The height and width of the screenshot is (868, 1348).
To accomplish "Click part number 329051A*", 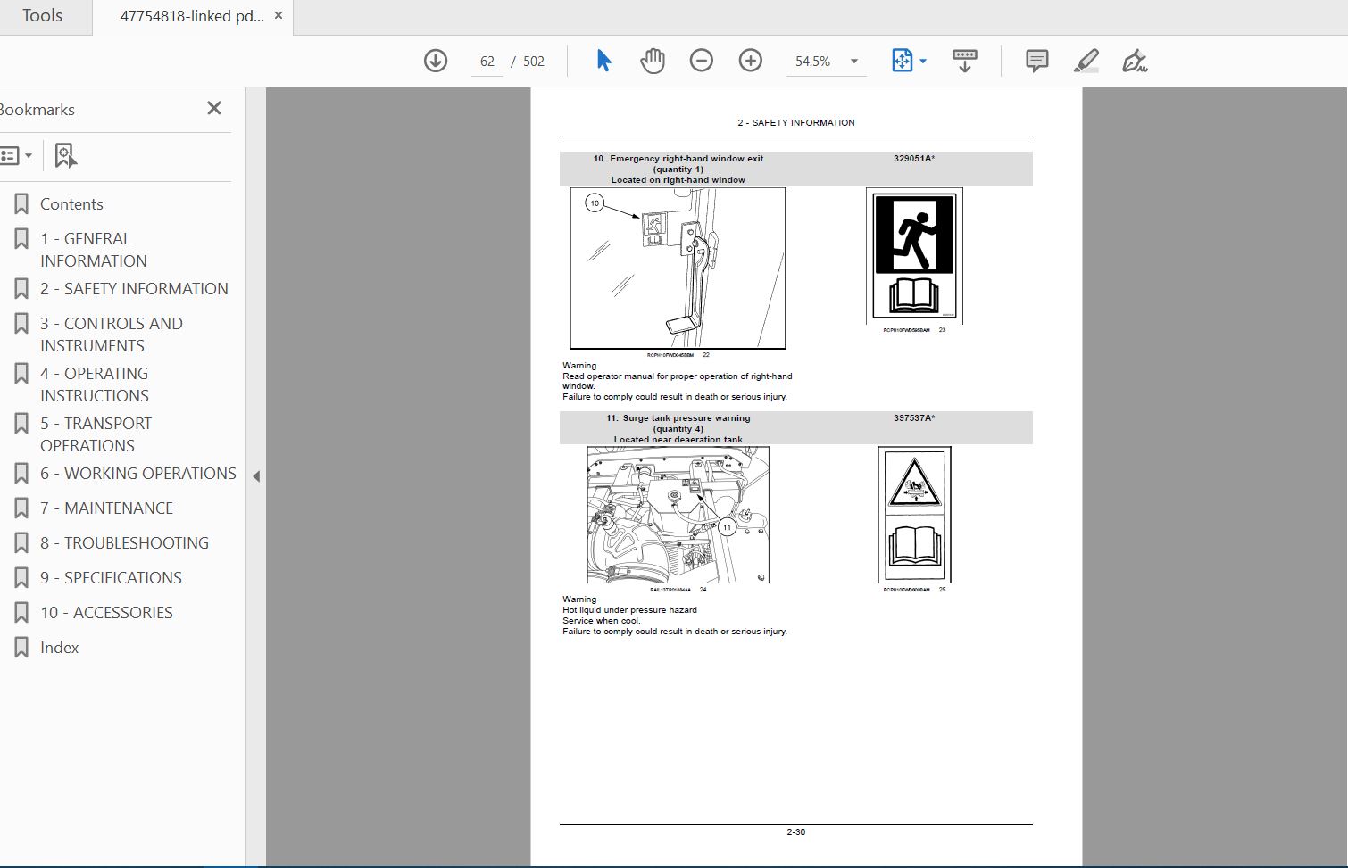I will coord(914,159).
